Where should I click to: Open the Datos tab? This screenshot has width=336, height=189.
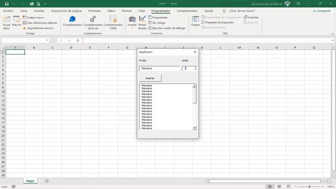click(111, 10)
